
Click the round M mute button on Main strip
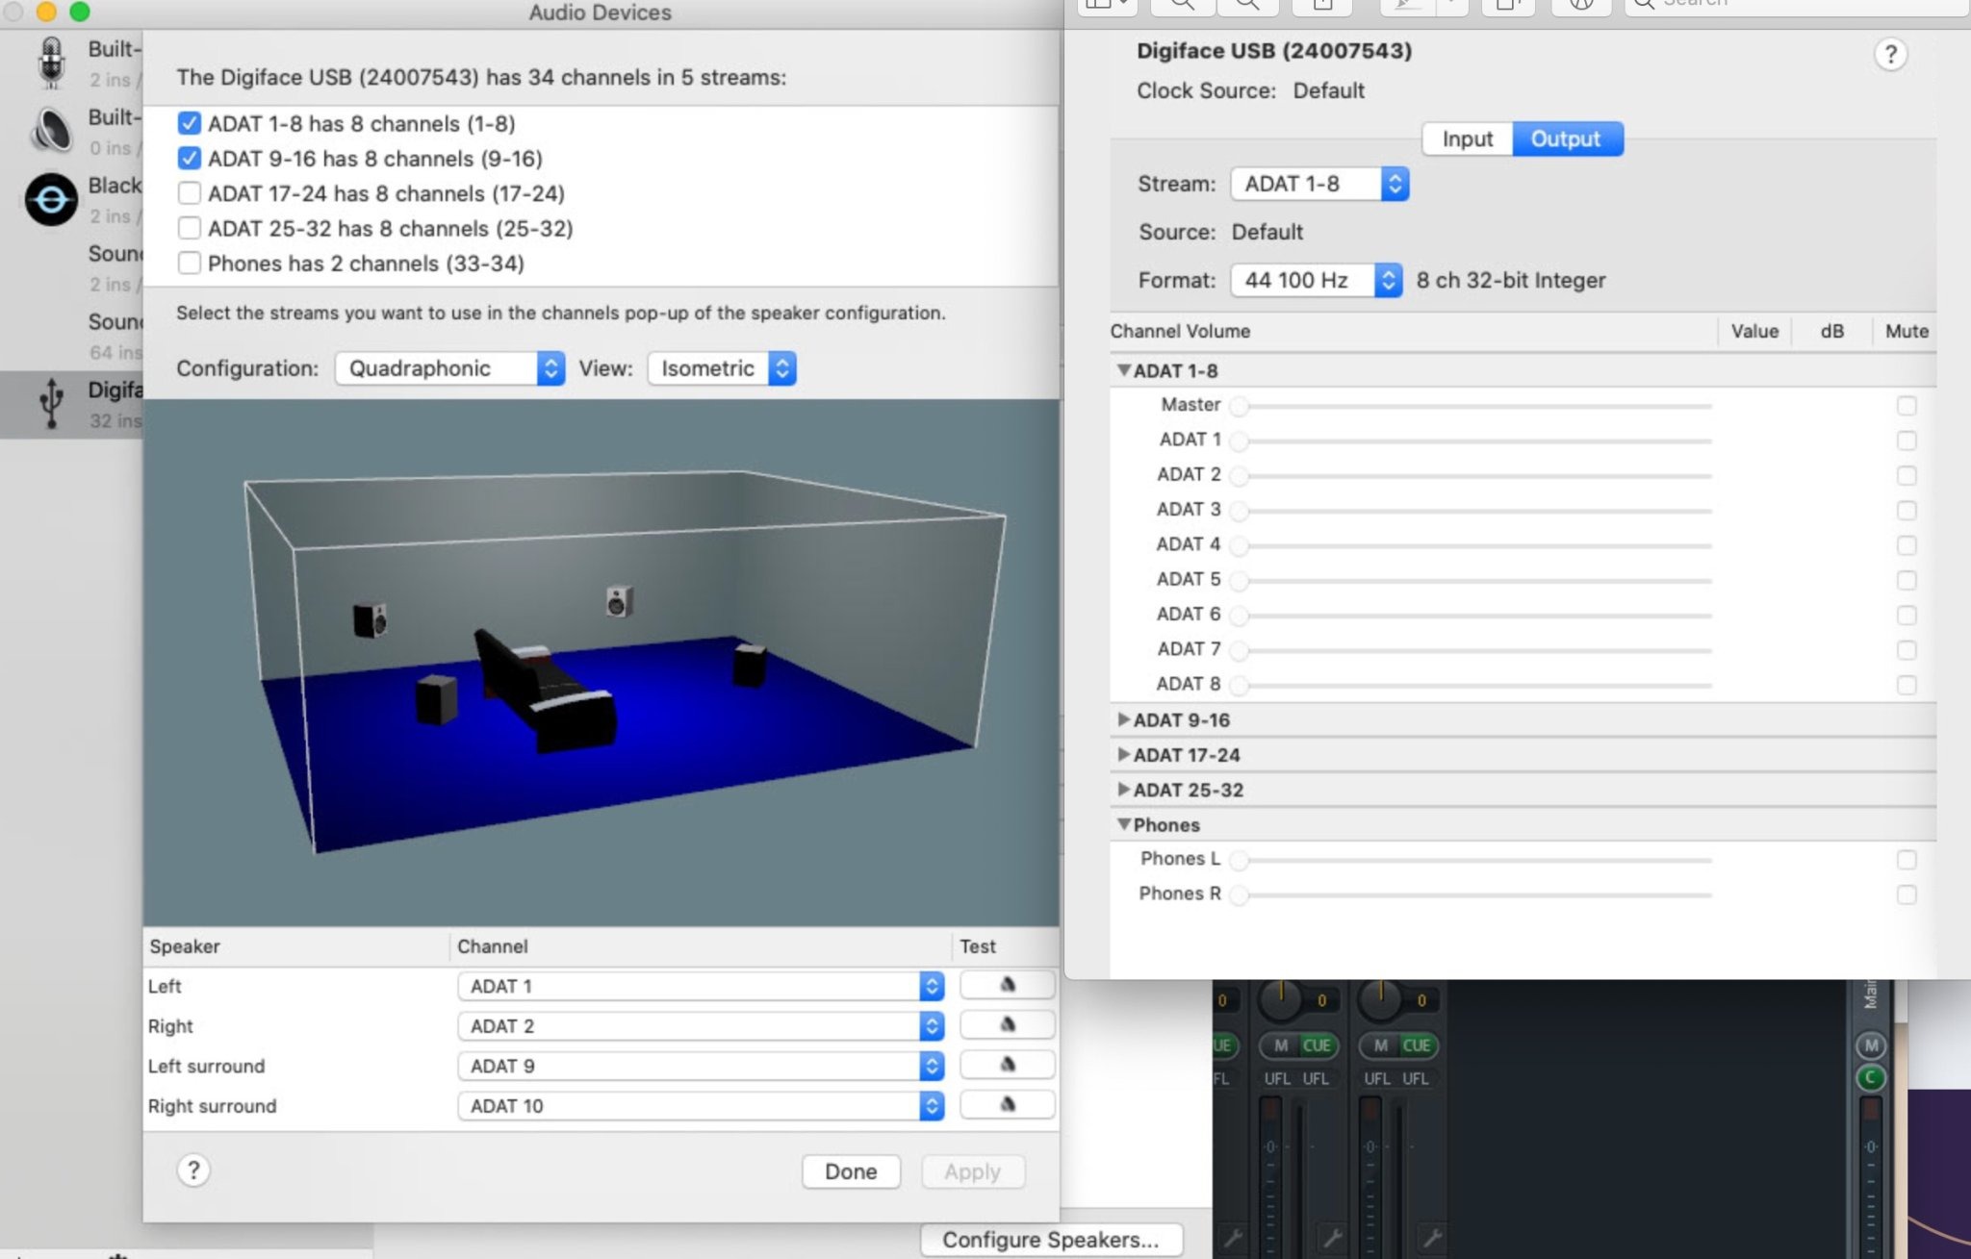pyautogui.click(x=1870, y=1045)
